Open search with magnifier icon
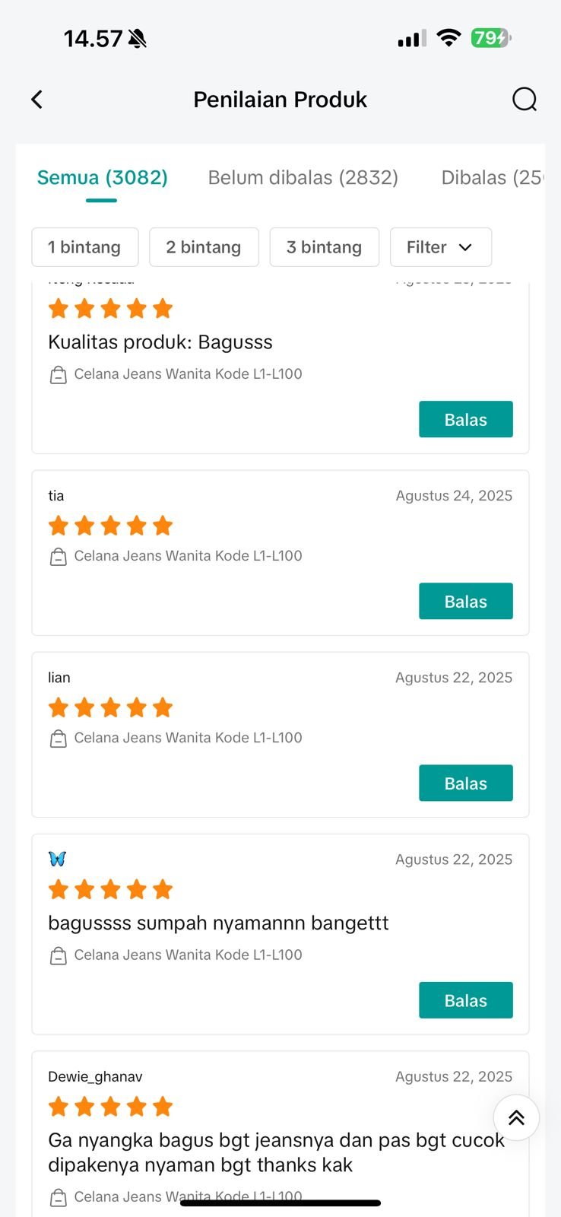This screenshot has height=1217, width=561. tap(524, 100)
